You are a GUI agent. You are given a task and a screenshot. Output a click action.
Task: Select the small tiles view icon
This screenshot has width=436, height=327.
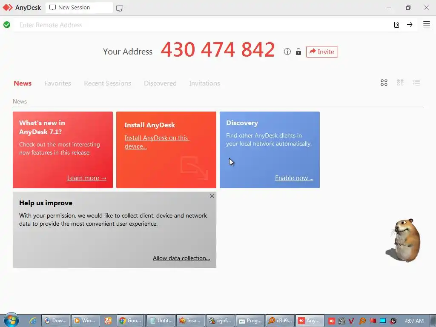(x=400, y=83)
